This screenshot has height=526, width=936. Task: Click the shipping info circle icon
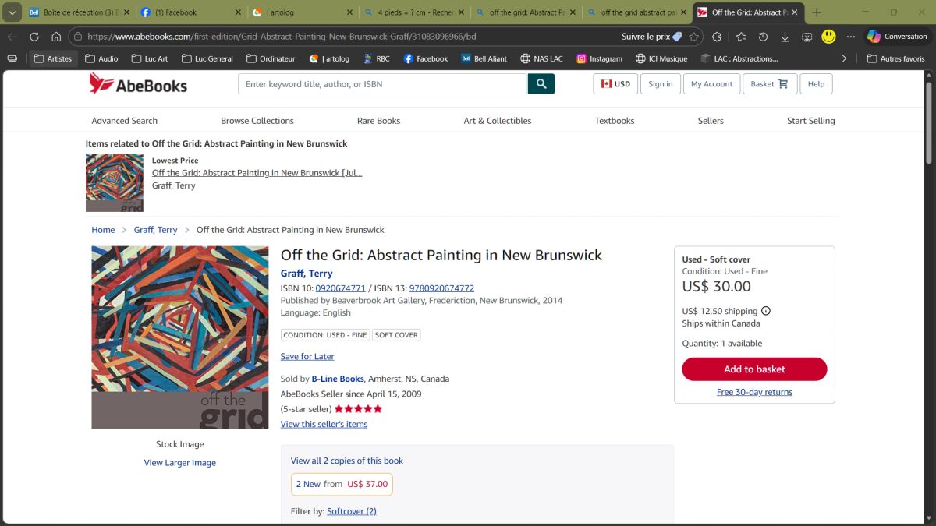click(x=766, y=311)
